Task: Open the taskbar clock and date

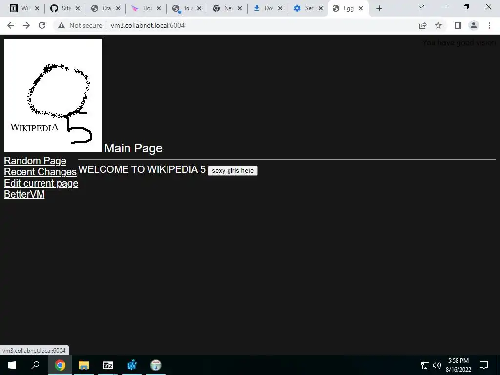Action: click(458, 365)
